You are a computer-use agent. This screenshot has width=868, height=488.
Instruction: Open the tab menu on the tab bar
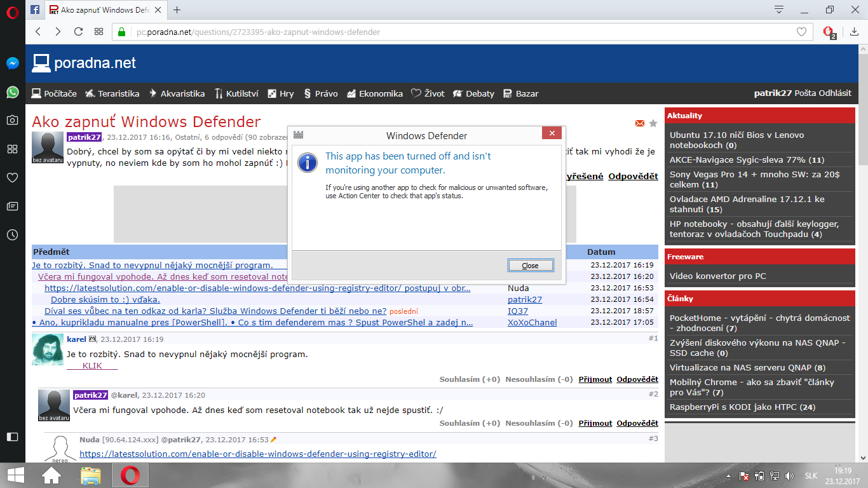[x=779, y=10]
